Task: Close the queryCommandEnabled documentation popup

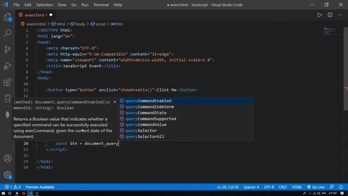Action: click(x=115, y=102)
